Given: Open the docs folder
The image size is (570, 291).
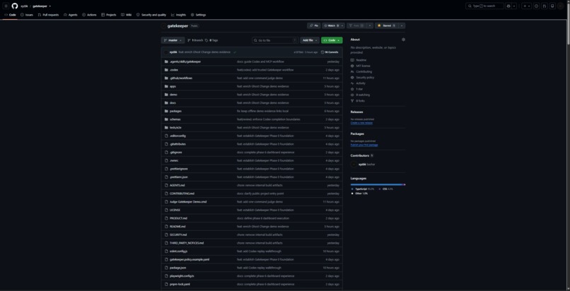Looking at the screenshot, I should (x=173, y=102).
